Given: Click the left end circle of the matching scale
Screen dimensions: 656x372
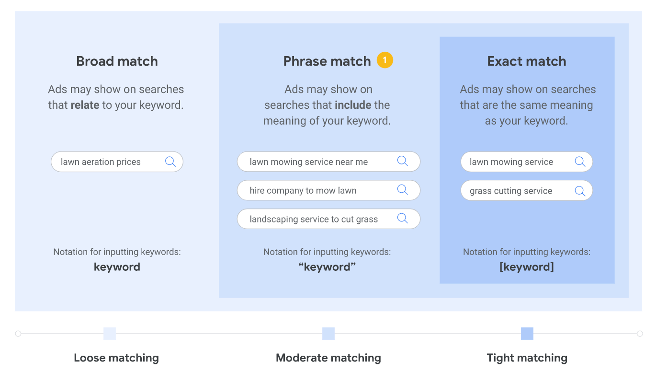Looking at the screenshot, I should pyautogui.click(x=18, y=334).
